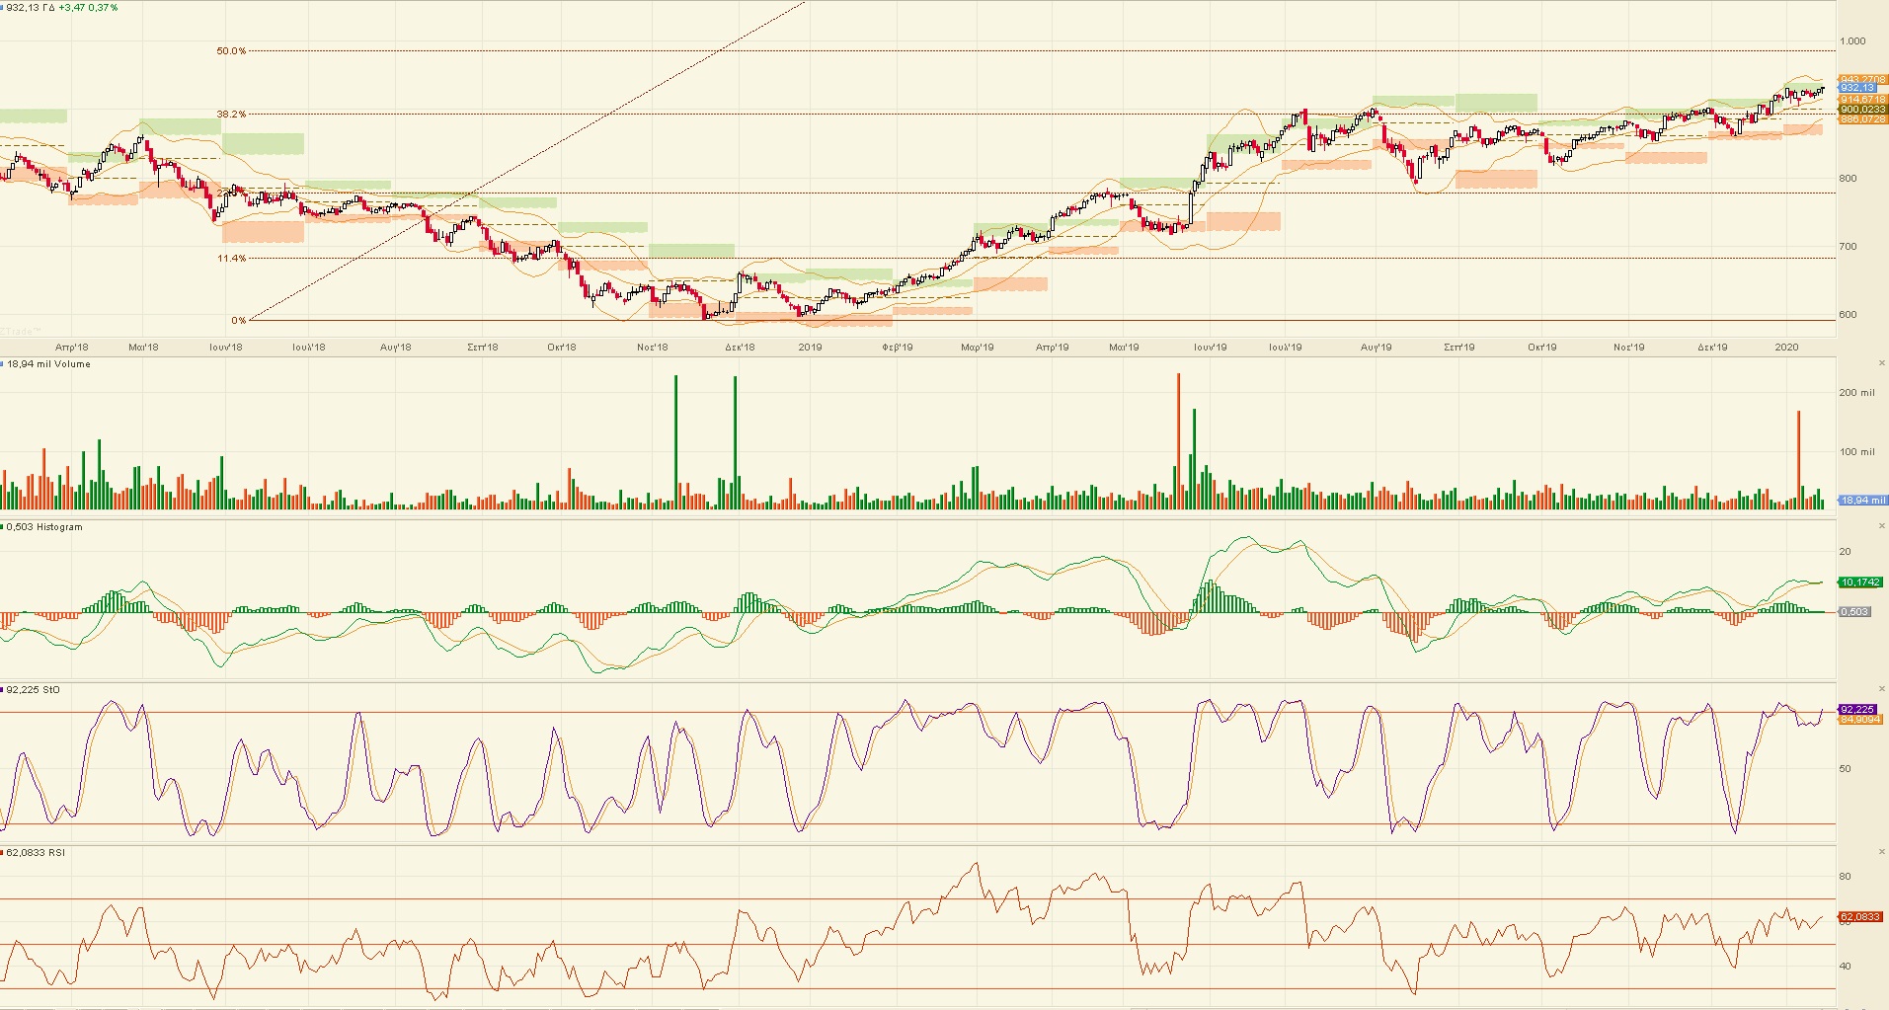
Task: Click the 38.2% Fibonacci level label
Action: 231,115
